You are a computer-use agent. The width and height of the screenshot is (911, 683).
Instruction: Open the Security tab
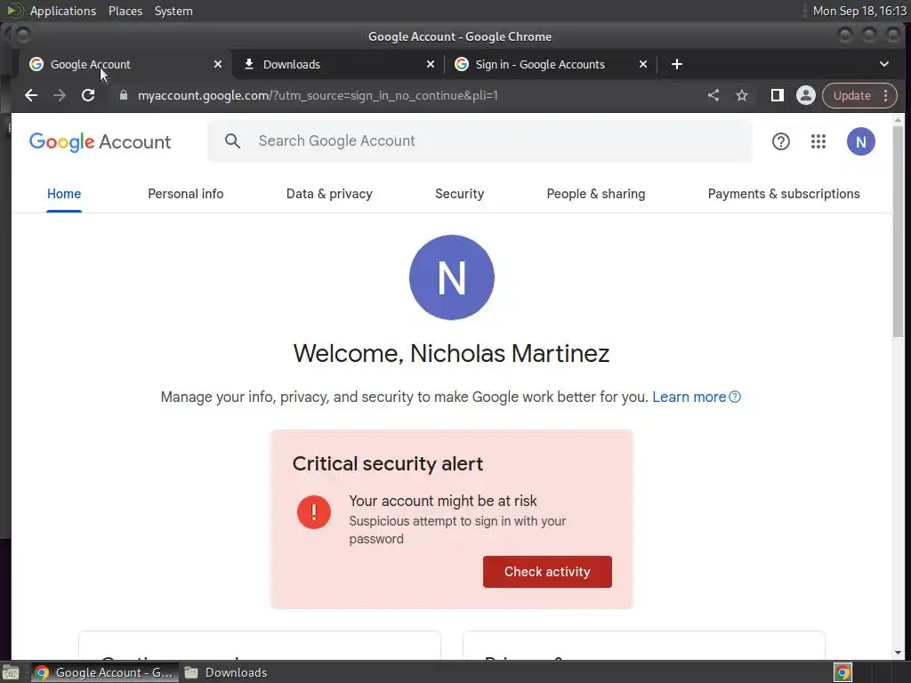coord(460,194)
